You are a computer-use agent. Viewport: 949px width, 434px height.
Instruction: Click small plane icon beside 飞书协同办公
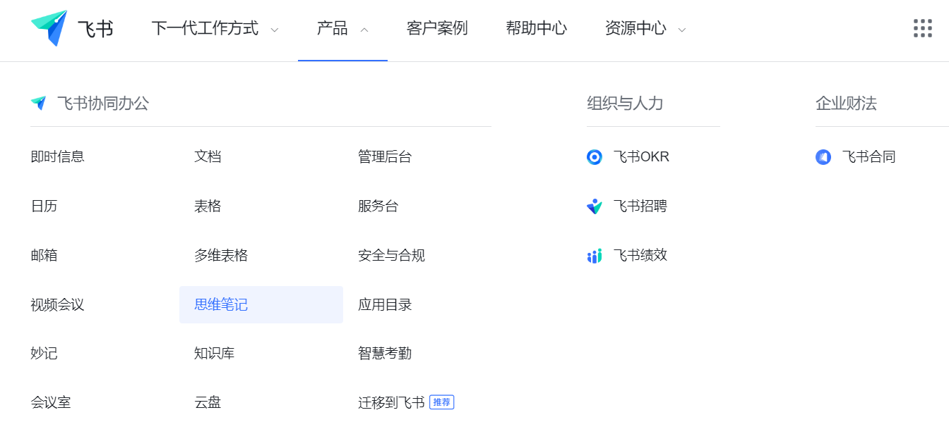(x=38, y=104)
